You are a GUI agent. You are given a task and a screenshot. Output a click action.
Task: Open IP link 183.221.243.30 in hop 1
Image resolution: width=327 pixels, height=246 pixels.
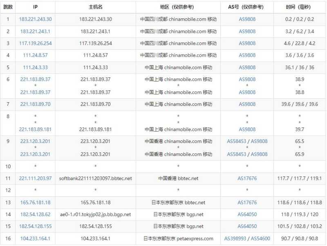pos(35,19)
